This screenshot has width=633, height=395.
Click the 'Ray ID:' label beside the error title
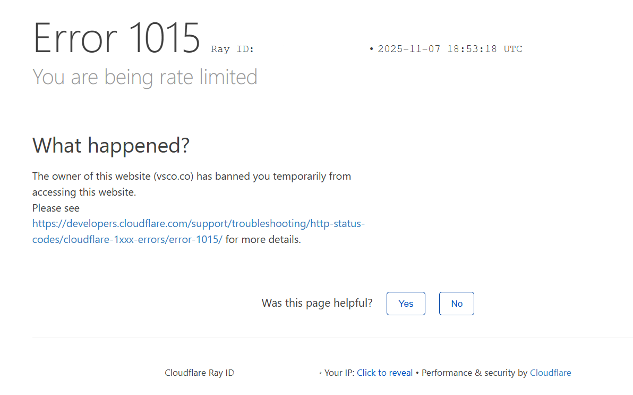[233, 49]
